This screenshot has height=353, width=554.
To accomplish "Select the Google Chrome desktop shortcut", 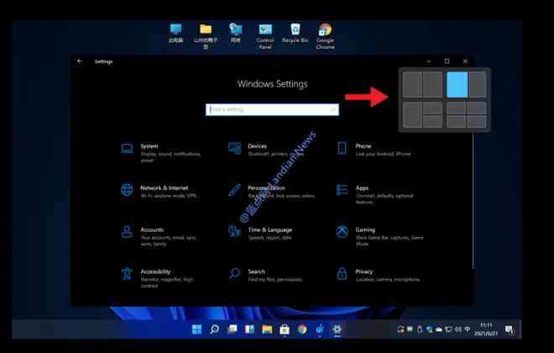I will point(325,36).
